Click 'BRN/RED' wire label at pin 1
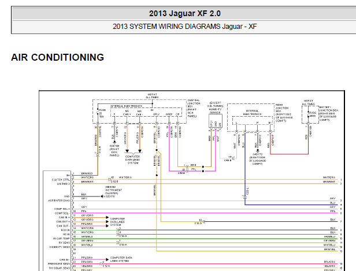This screenshot has width=356, height=271. (87, 173)
